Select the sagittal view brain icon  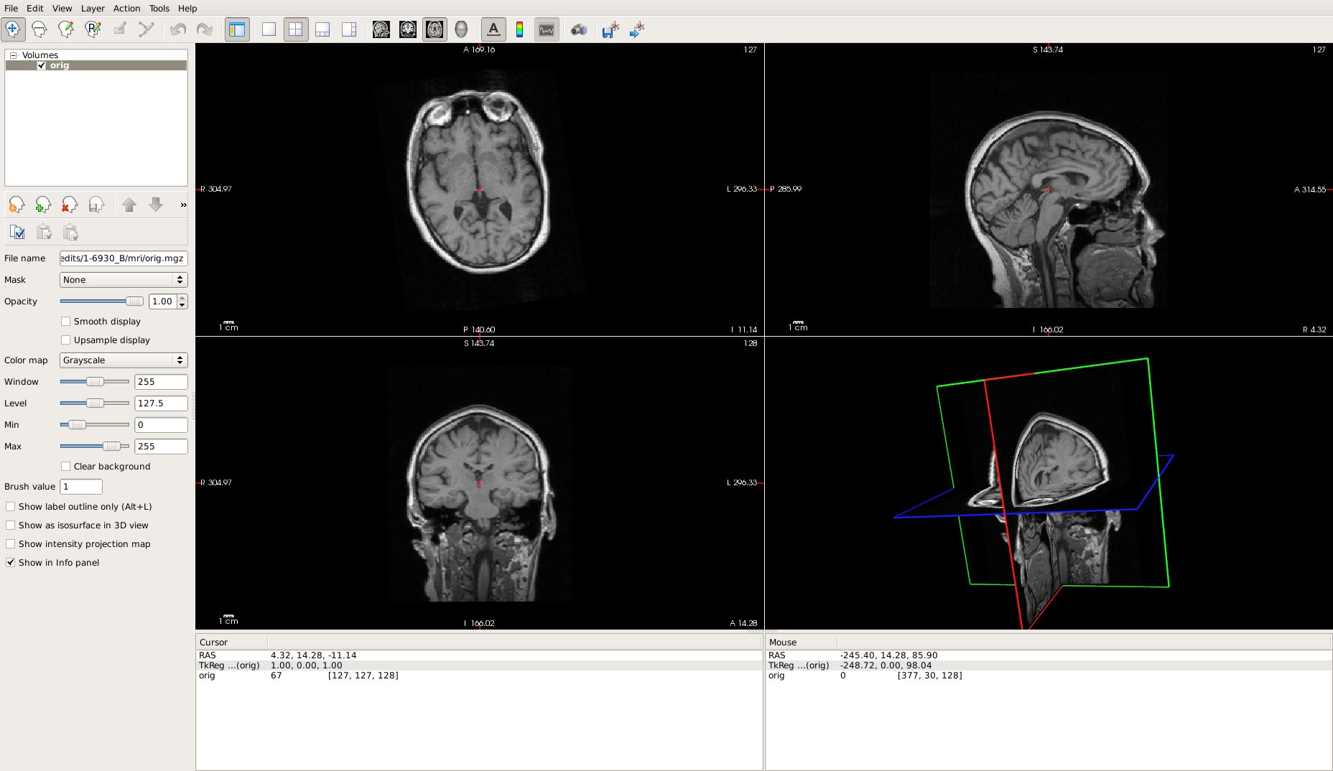coord(381,29)
